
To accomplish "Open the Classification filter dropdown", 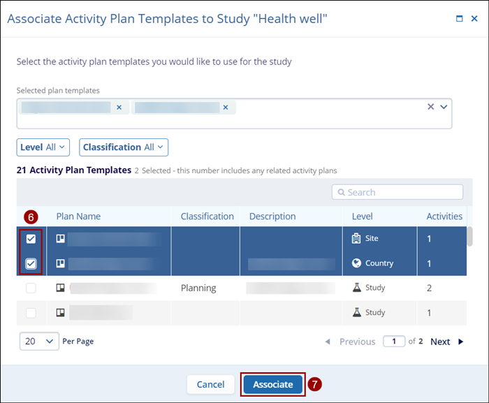I will (124, 147).
